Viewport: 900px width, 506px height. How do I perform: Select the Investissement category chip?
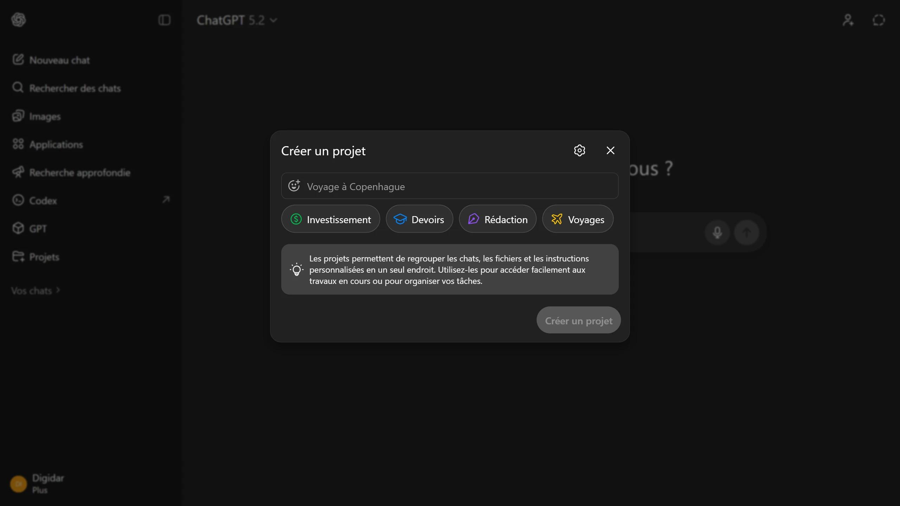pos(330,219)
